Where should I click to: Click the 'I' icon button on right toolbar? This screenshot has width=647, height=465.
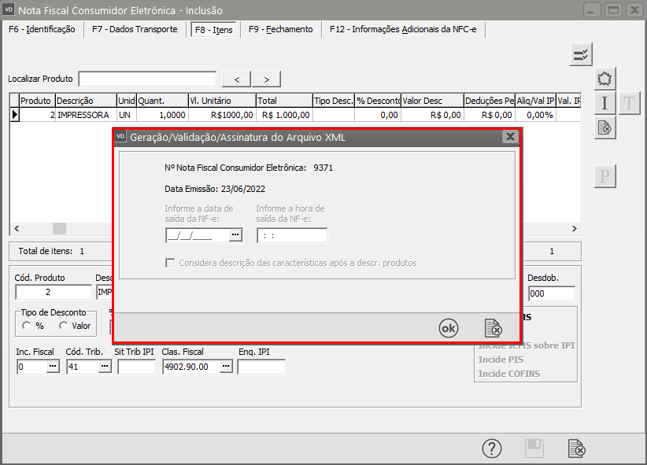tap(605, 103)
